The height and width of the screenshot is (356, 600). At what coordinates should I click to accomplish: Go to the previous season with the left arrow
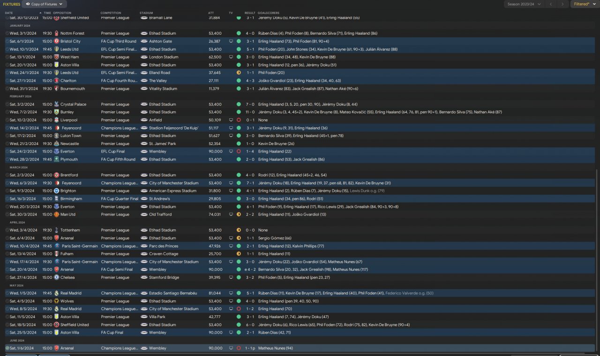tap(551, 4)
